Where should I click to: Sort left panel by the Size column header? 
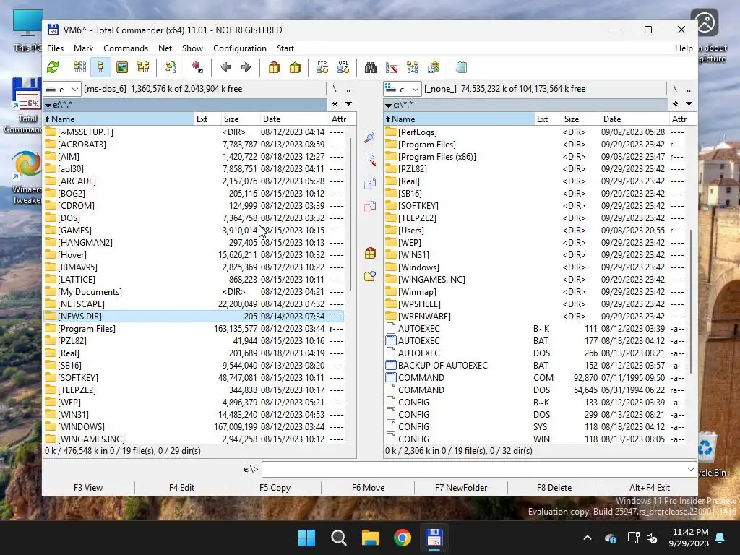[241, 119]
